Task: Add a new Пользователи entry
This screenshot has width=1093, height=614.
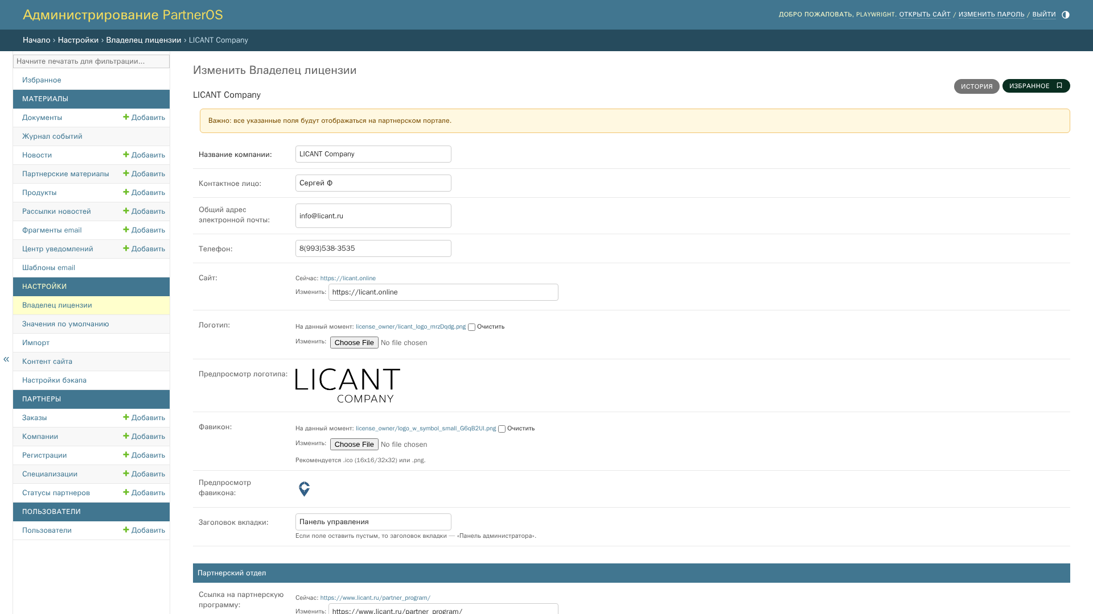Action: (144, 530)
